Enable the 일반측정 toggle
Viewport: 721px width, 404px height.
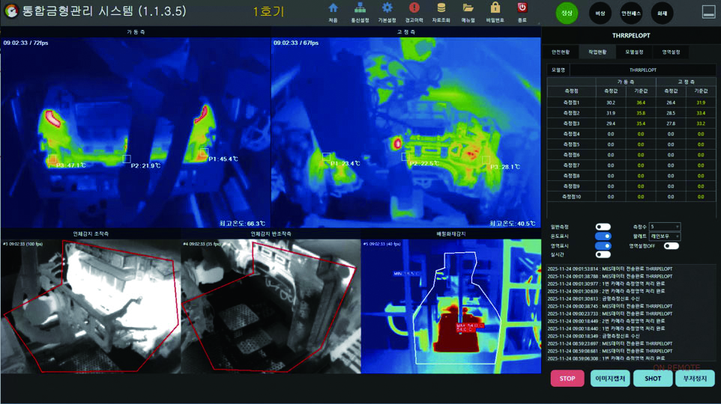[x=603, y=227]
